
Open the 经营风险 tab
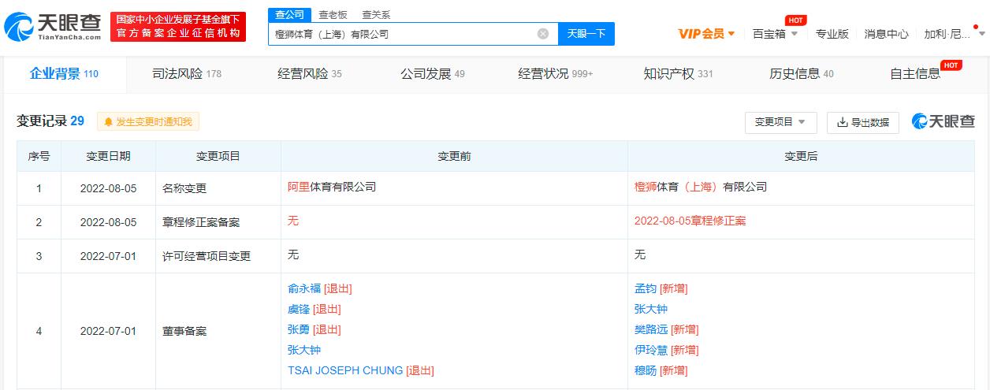click(x=310, y=74)
